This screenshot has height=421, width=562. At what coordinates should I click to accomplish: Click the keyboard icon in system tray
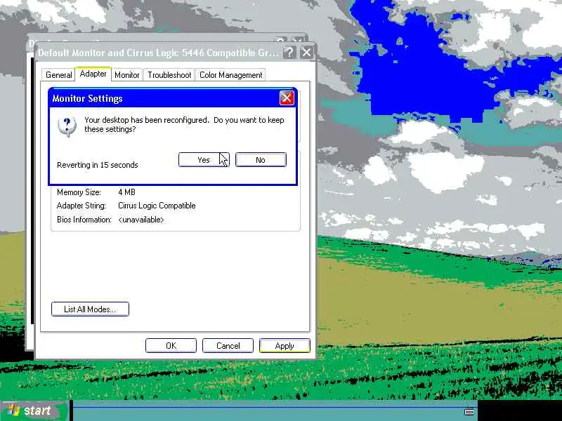pos(469,412)
